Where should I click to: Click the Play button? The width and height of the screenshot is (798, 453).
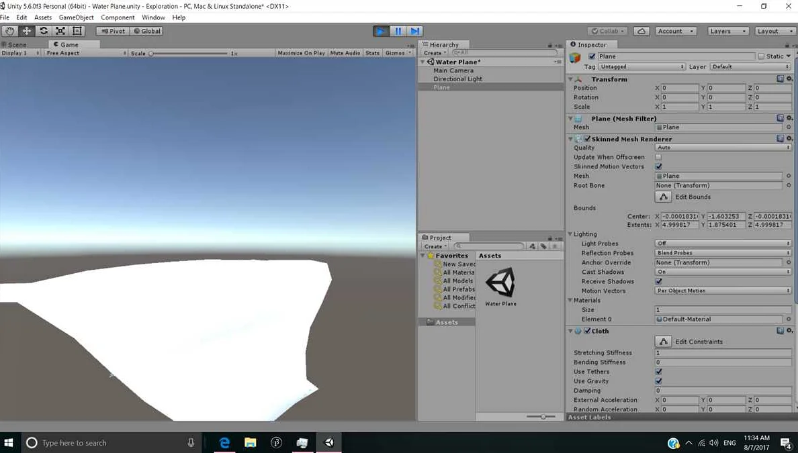pyautogui.click(x=381, y=31)
